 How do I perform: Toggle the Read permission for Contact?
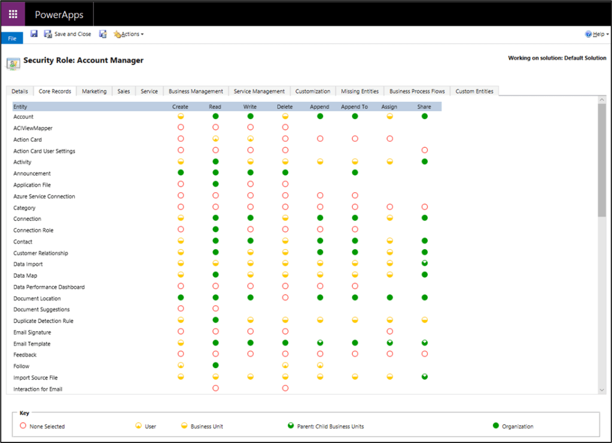[215, 241]
